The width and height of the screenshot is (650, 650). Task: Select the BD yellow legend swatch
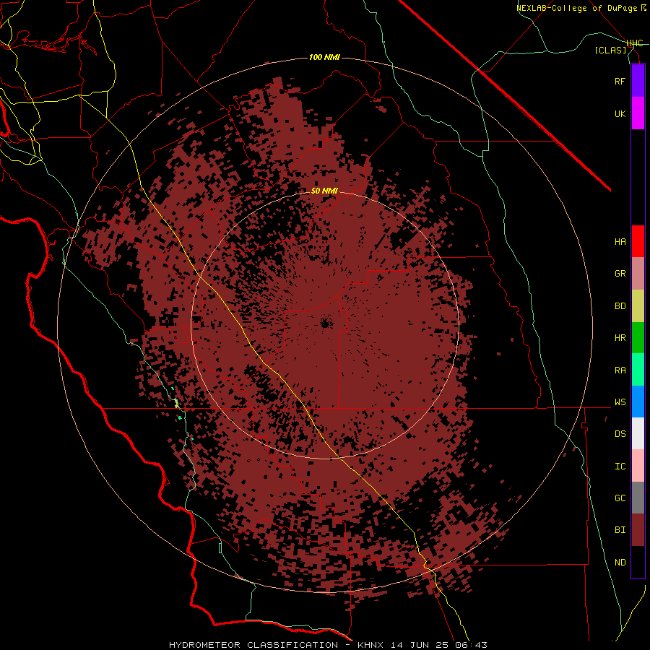tap(638, 306)
